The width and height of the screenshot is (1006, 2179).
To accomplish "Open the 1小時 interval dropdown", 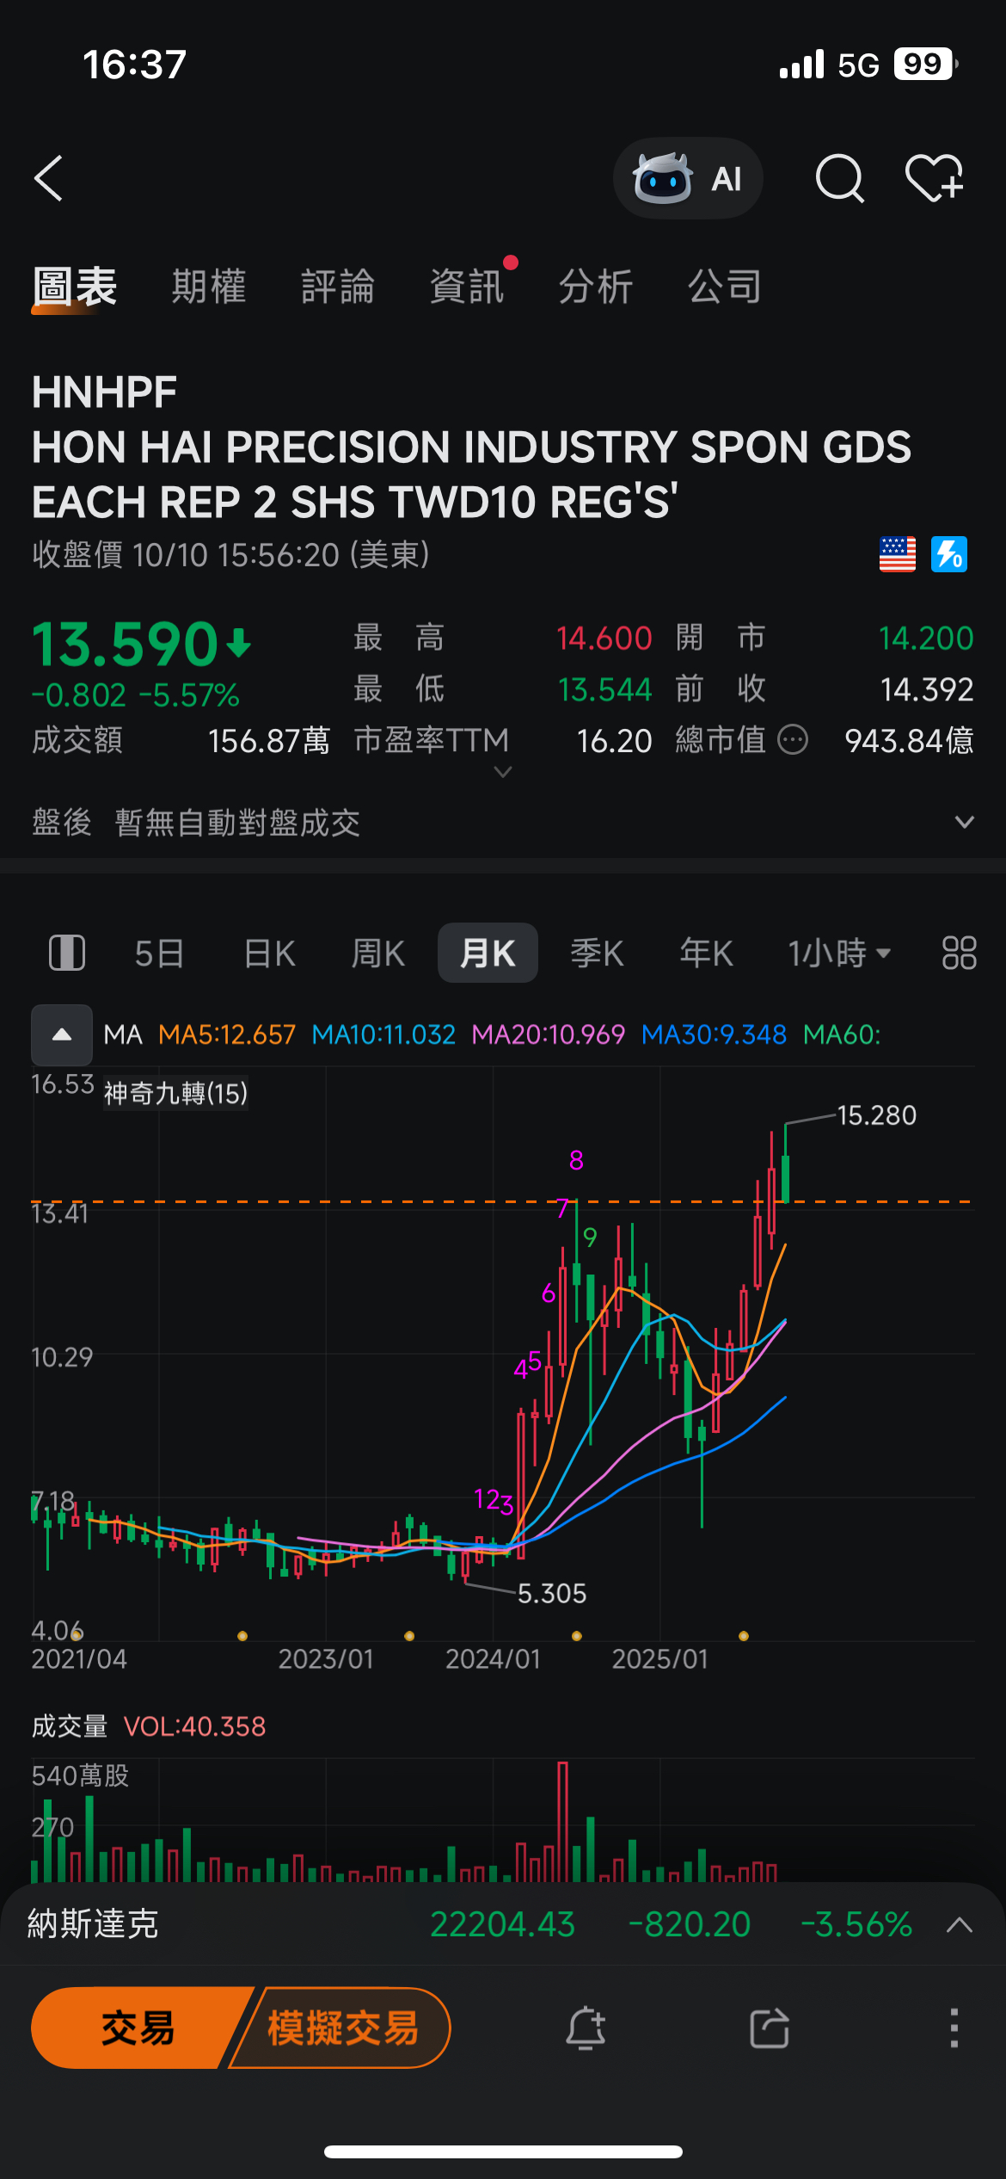I will (x=839, y=954).
